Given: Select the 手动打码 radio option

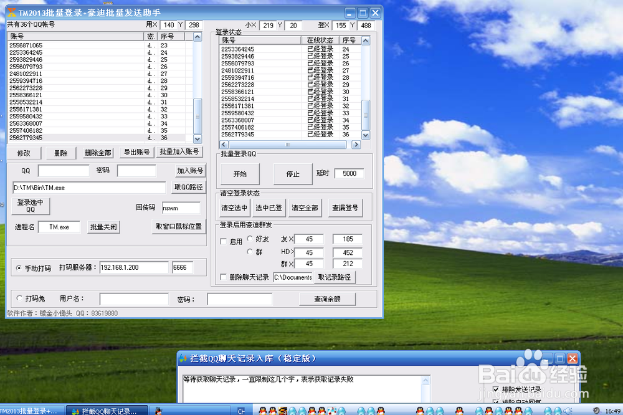Looking at the screenshot, I should (x=19, y=268).
